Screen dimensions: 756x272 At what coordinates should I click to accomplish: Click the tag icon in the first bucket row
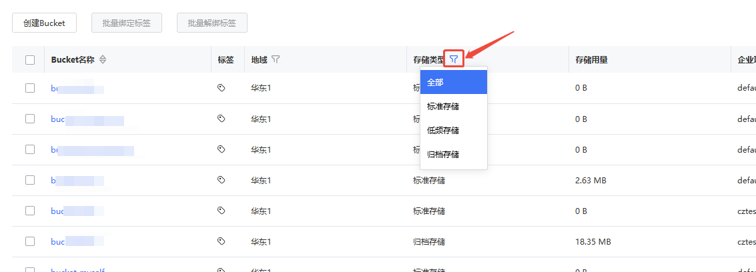pyautogui.click(x=222, y=88)
